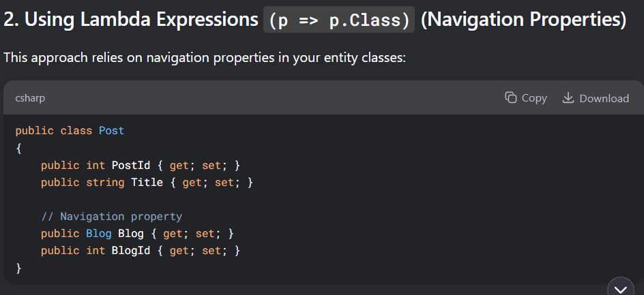Click the string keyword in code
The height and width of the screenshot is (295, 644).
click(105, 183)
